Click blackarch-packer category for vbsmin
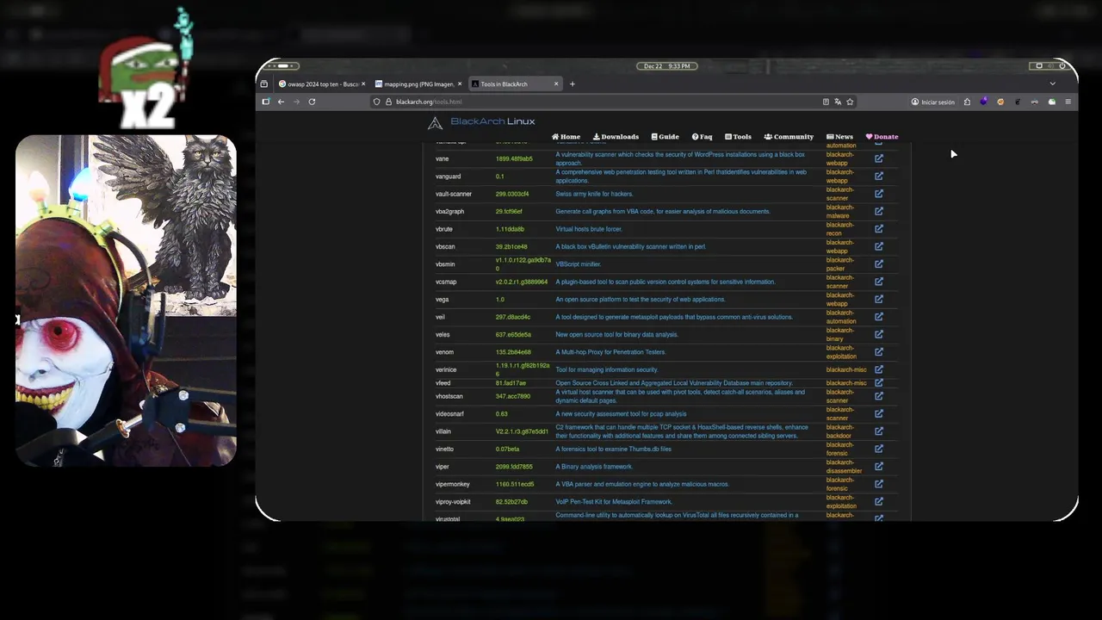Viewport: 1102px width, 620px height. [x=840, y=264]
